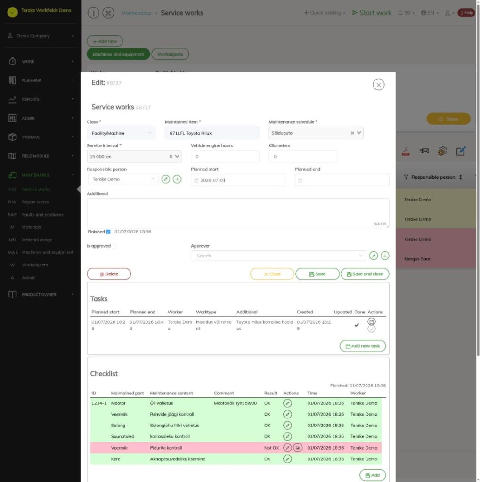Send the list by email icon
This screenshot has width=480, height=482.
point(424,151)
